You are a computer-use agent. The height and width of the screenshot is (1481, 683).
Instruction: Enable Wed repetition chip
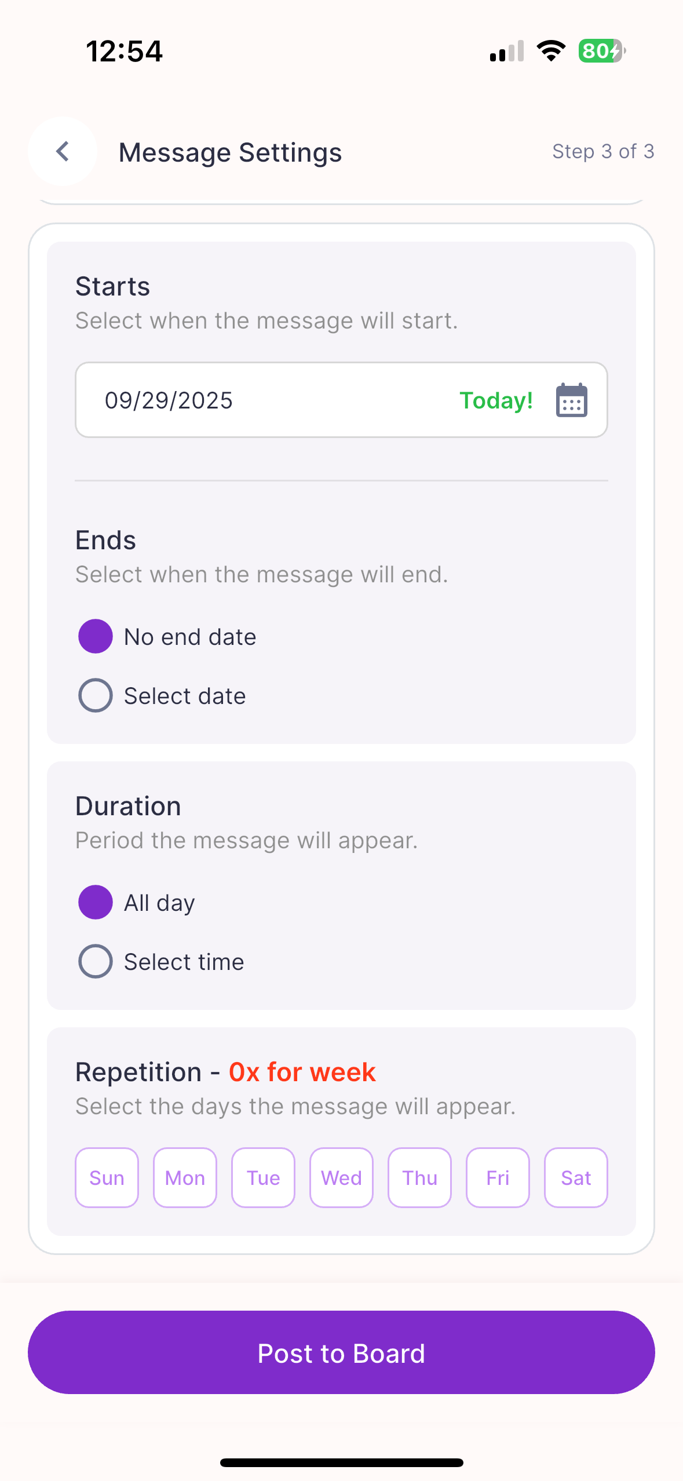(341, 1177)
